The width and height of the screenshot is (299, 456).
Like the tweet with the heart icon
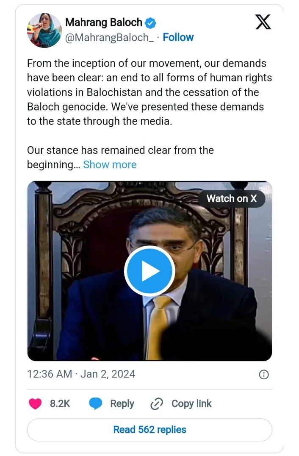tap(35, 404)
